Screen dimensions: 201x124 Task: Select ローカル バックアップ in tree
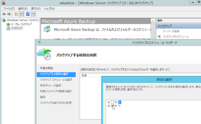(21, 24)
